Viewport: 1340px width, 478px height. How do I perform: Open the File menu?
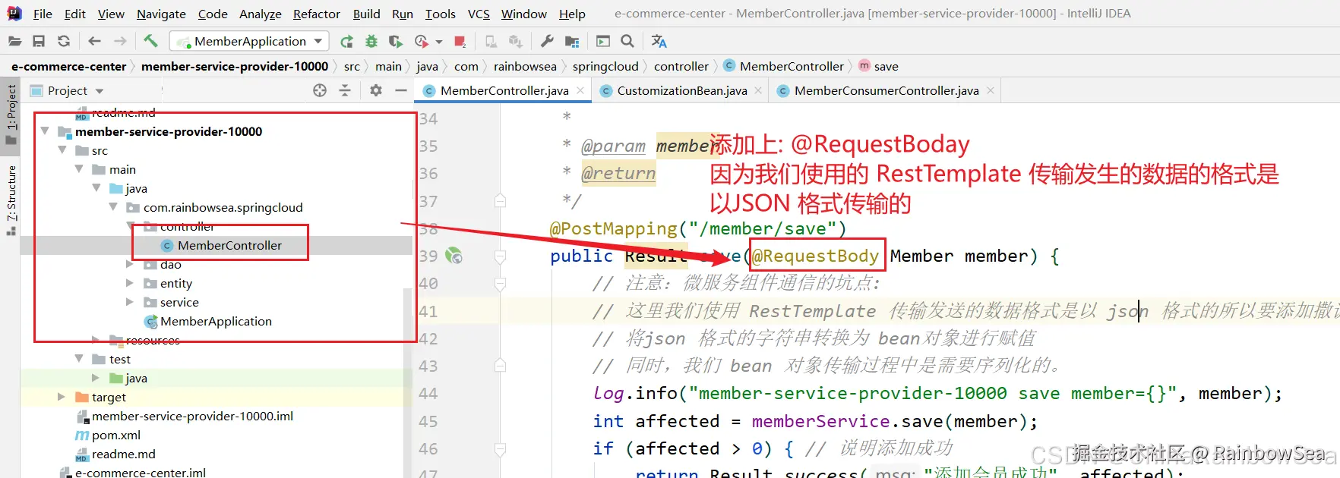tap(43, 14)
